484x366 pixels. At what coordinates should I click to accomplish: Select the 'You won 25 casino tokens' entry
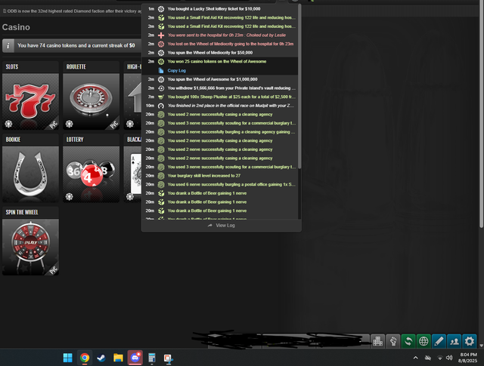pyautogui.click(x=220, y=62)
